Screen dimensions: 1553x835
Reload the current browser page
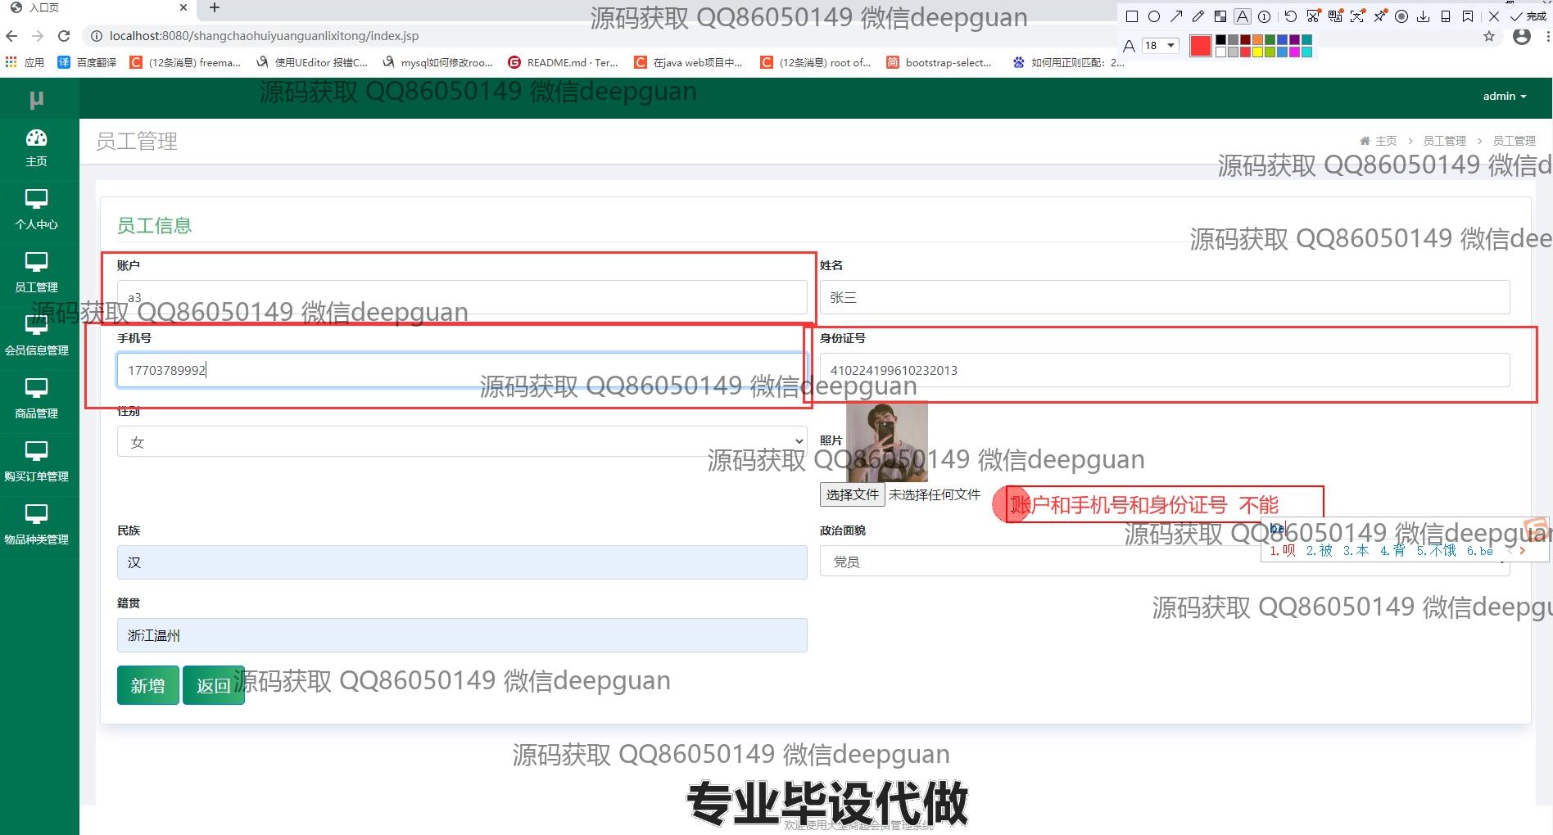[x=64, y=36]
